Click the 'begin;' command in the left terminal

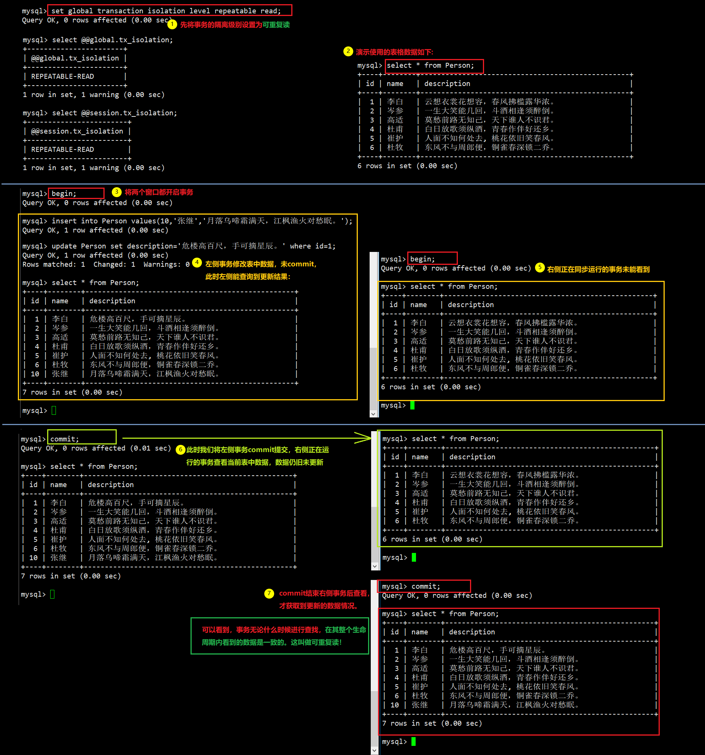click(x=64, y=193)
